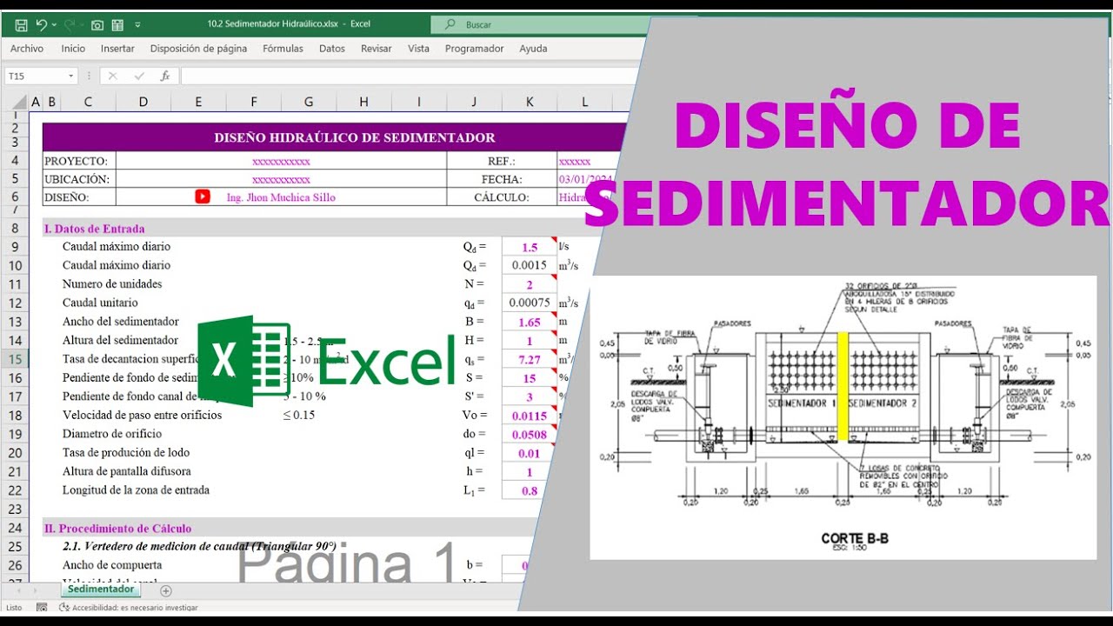This screenshot has height=626, width=1113.
Task: Open the Ayuda ribbon tab
Action: (533, 49)
